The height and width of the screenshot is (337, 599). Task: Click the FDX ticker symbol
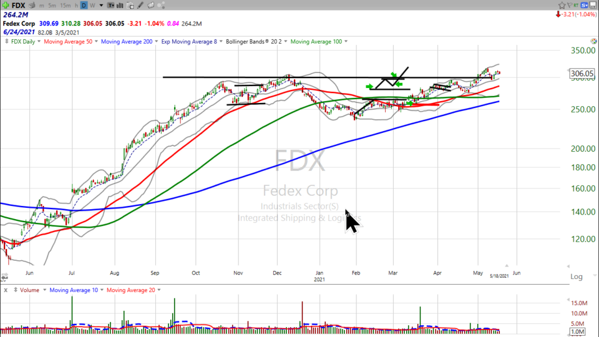pos(18,6)
